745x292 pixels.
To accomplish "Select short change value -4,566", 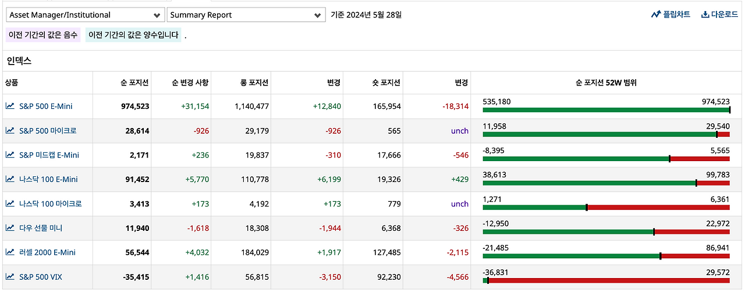I will click(x=457, y=277).
